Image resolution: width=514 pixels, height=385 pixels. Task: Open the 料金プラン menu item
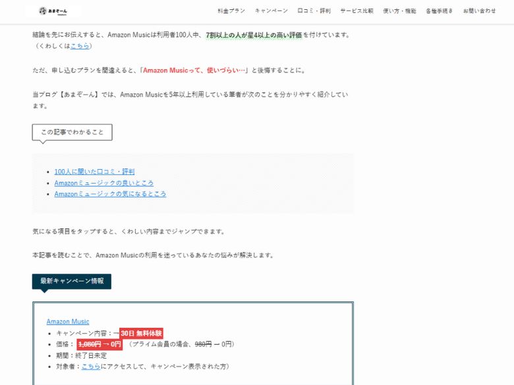[231, 11]
